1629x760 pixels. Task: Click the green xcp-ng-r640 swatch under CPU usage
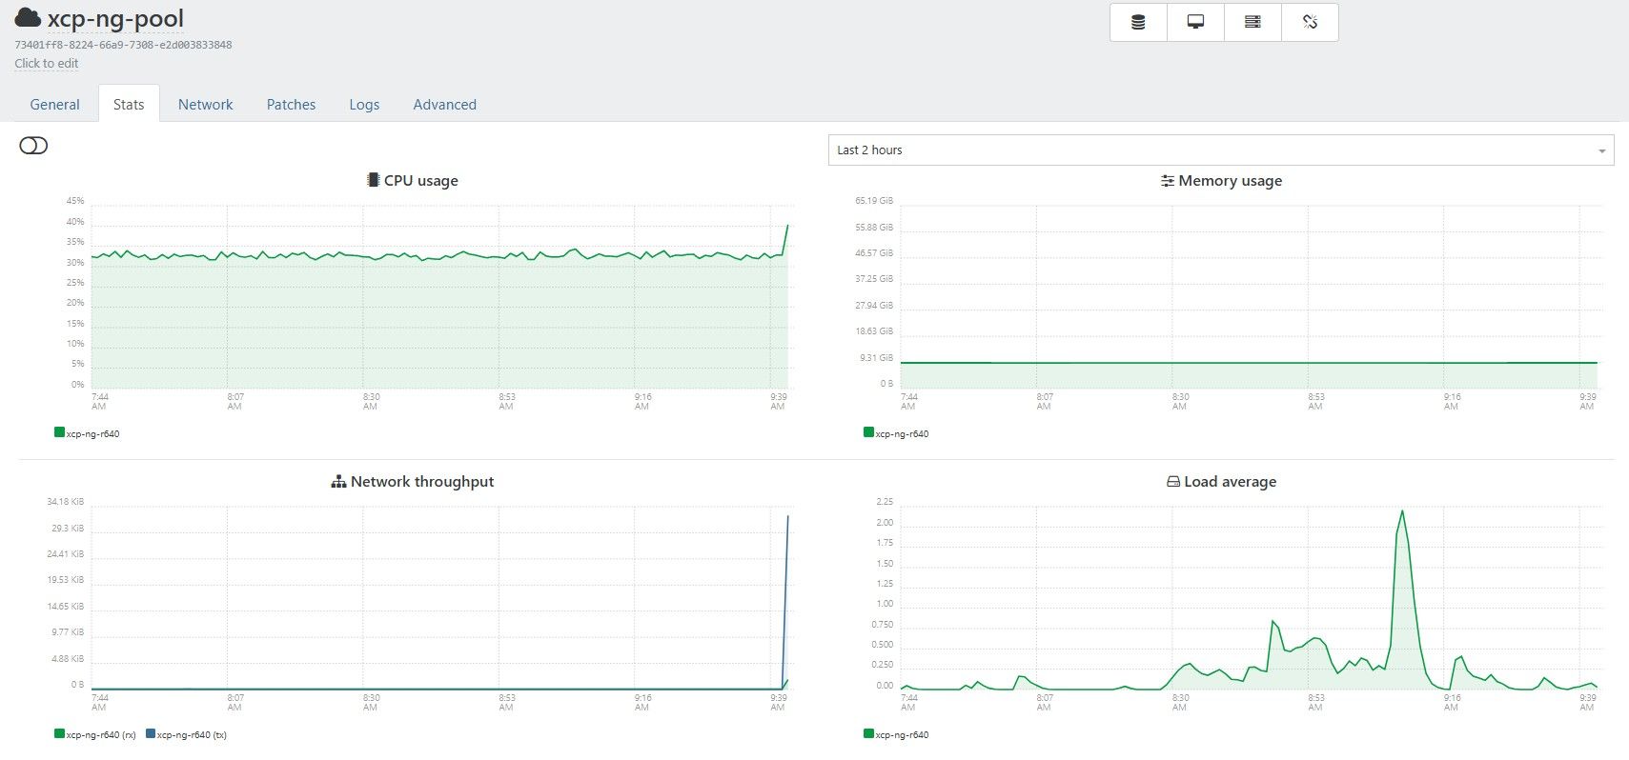(x=60, y=432)
